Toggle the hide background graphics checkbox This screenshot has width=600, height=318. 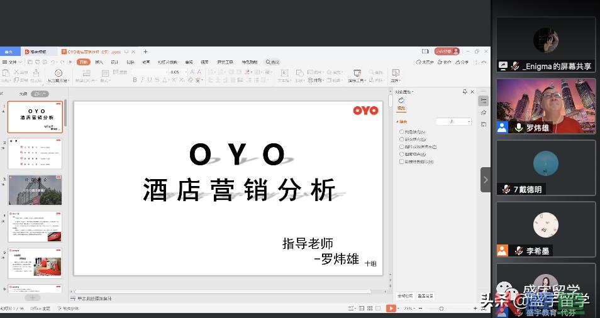401,162
